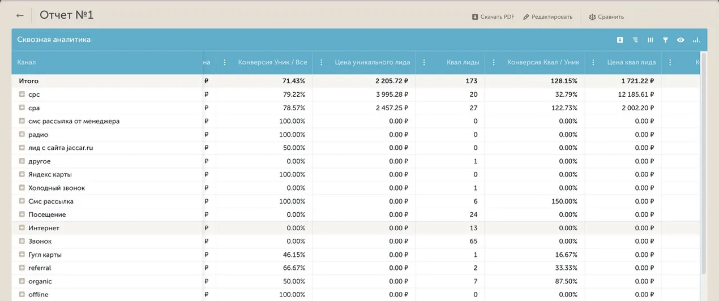
Task: Expand the Яндекс карты row
Action: 22,174
